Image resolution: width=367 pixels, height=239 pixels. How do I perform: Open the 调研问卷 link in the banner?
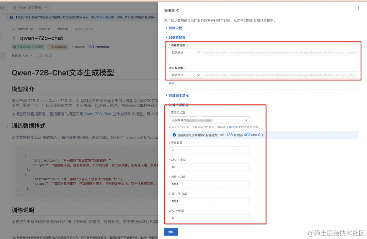point(102,17)
